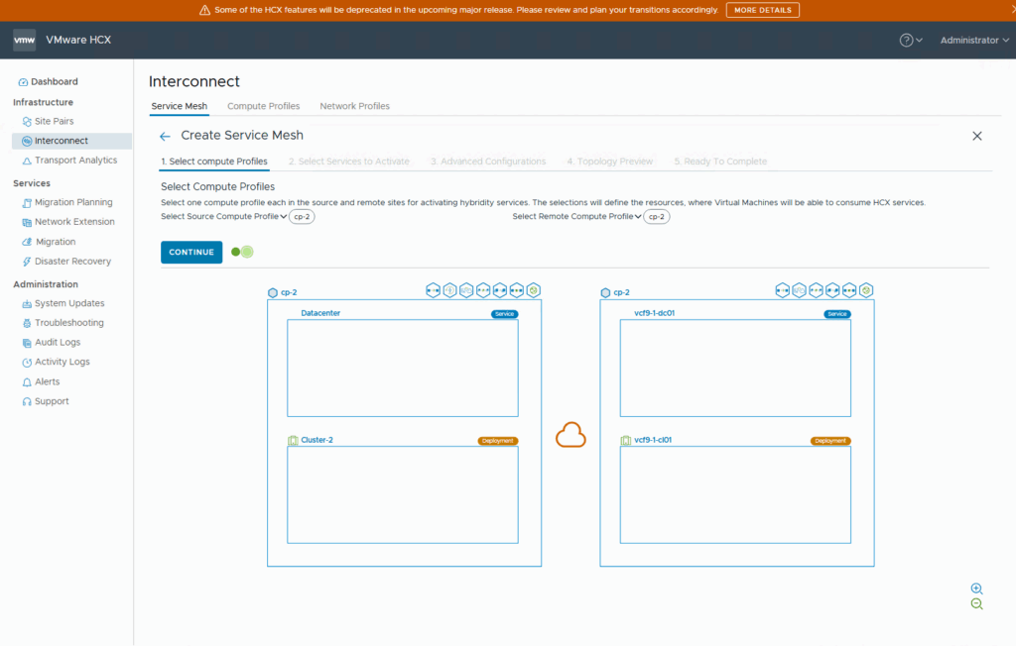Click the back arrow beside Create Service Mesh
This screenshot has height=646, width=1016.
tap(165, 136)
